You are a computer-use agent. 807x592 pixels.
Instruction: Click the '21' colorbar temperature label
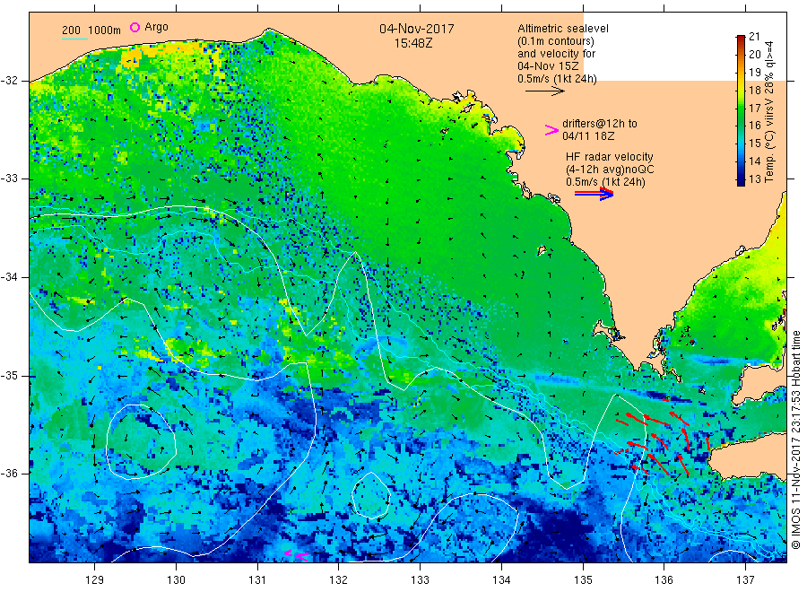[x=754, y=37]
